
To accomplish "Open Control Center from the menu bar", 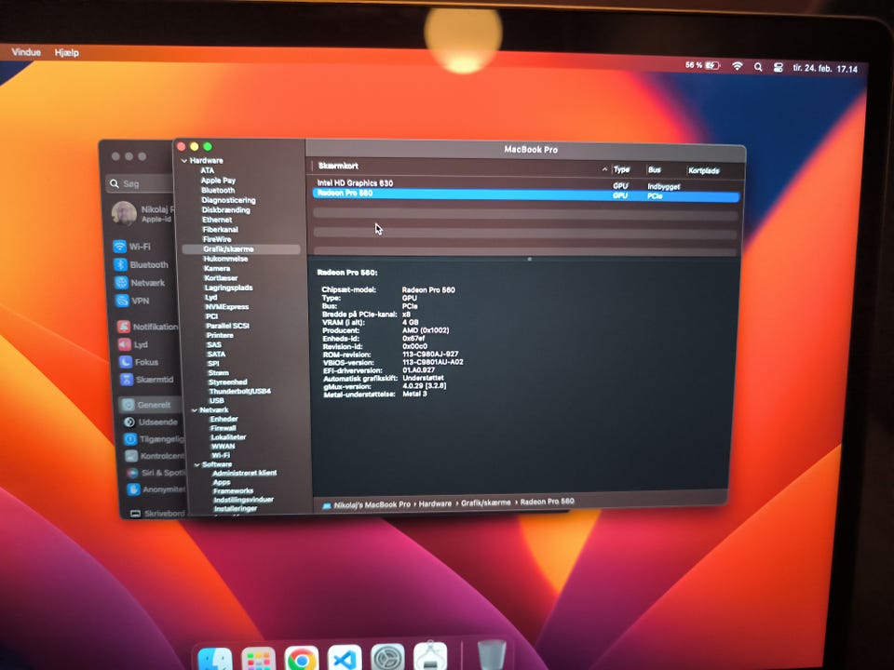I will [779, 67].
